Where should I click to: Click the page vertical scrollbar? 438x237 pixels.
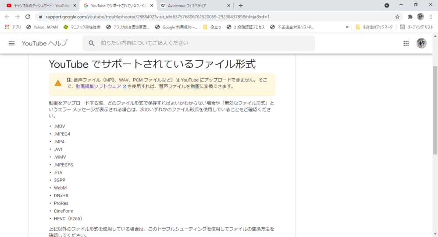435,109
